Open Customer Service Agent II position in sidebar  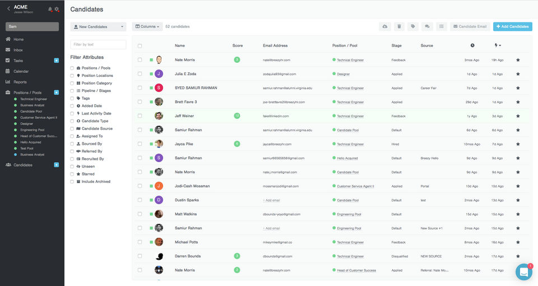(39, 117)
